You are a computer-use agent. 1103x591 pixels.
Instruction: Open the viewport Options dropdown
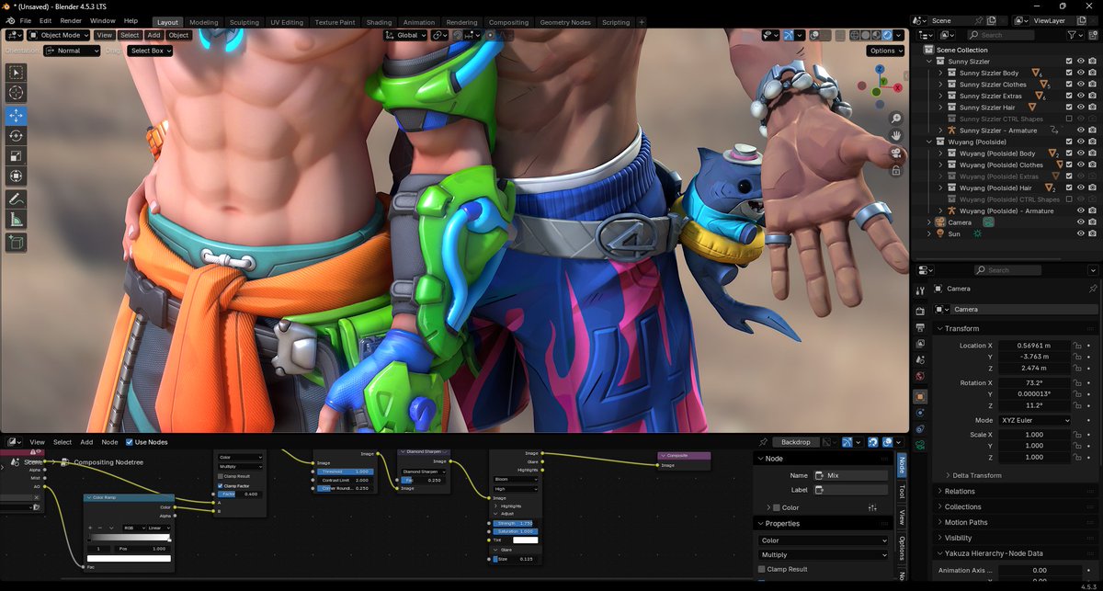click(885, 51)
